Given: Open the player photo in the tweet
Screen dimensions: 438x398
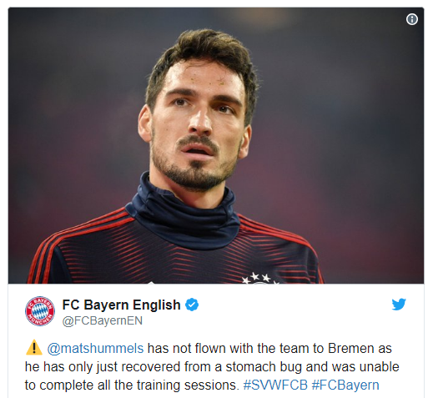Looking at the screenshot, I should point(216,145).
